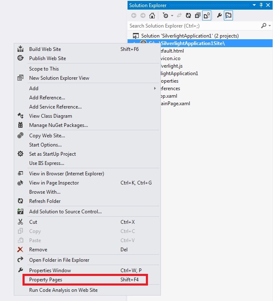Viewport: 273px width, 301px height.
Task: Open Properties via the wrench toolbar icon
Action: [219, 16]
